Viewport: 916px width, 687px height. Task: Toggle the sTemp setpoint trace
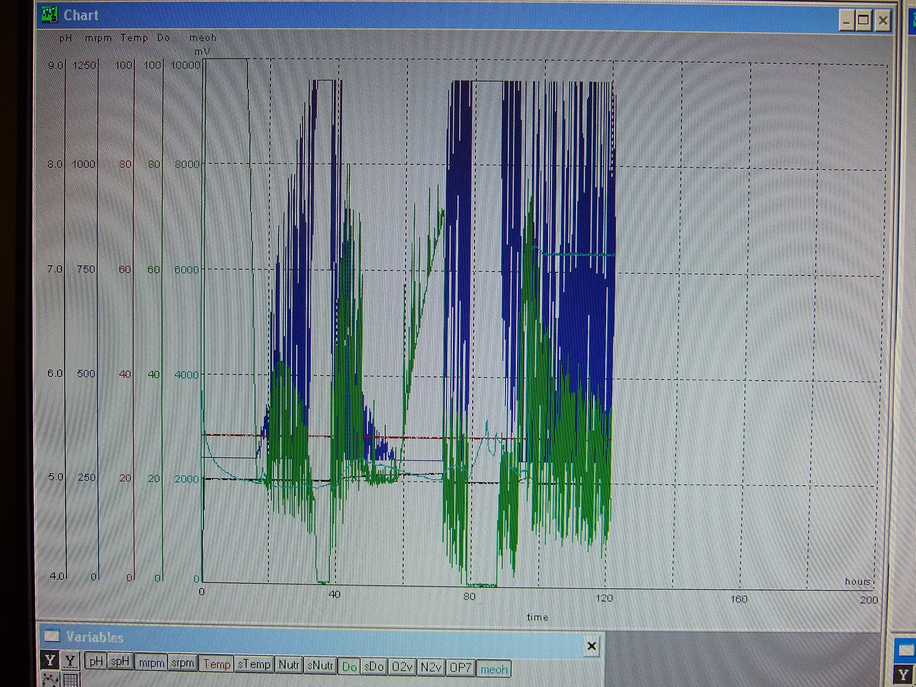click(254, 664)
